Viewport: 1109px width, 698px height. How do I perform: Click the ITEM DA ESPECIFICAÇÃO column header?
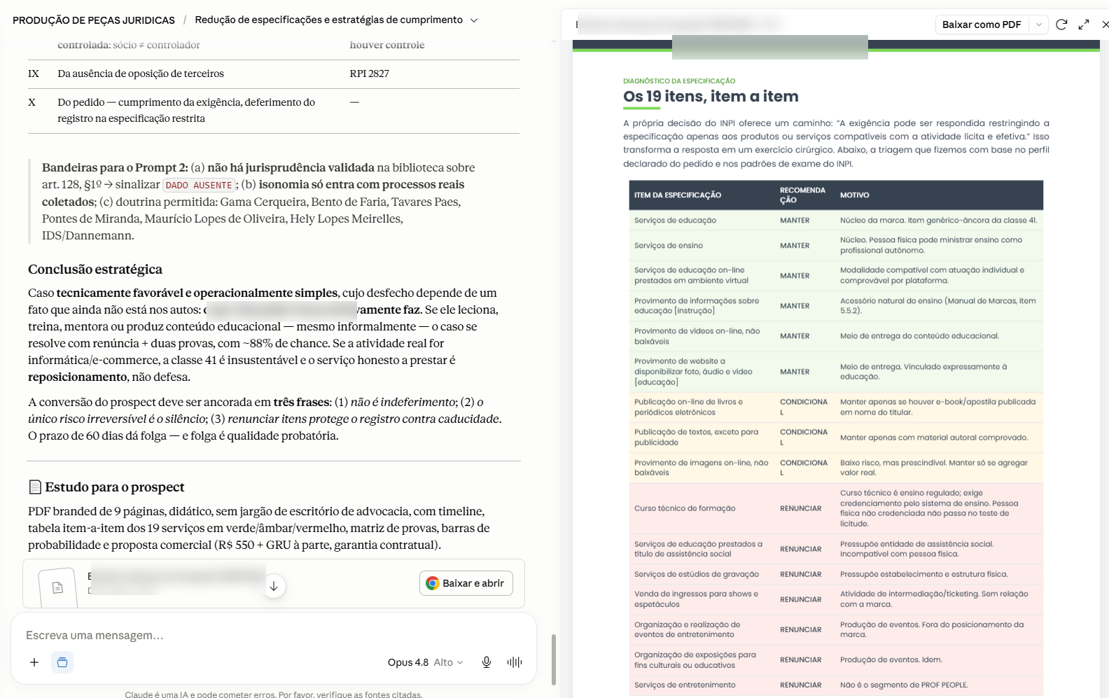678,195
